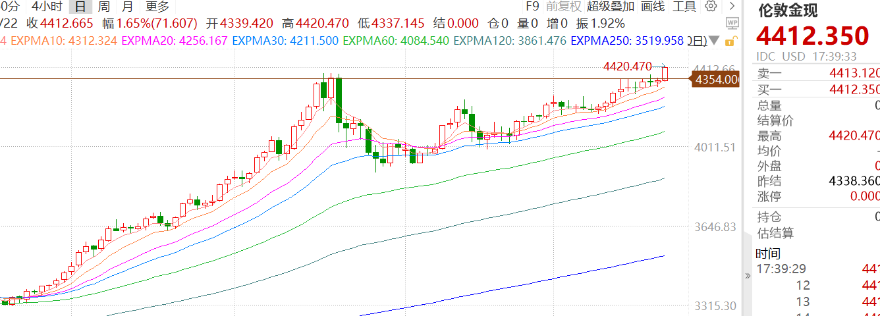The width and height of the screenshot is (880, 316).
Task: Click the 振 1.92% amplitude value
Action: pyautogui.click(x=601, y=24)
